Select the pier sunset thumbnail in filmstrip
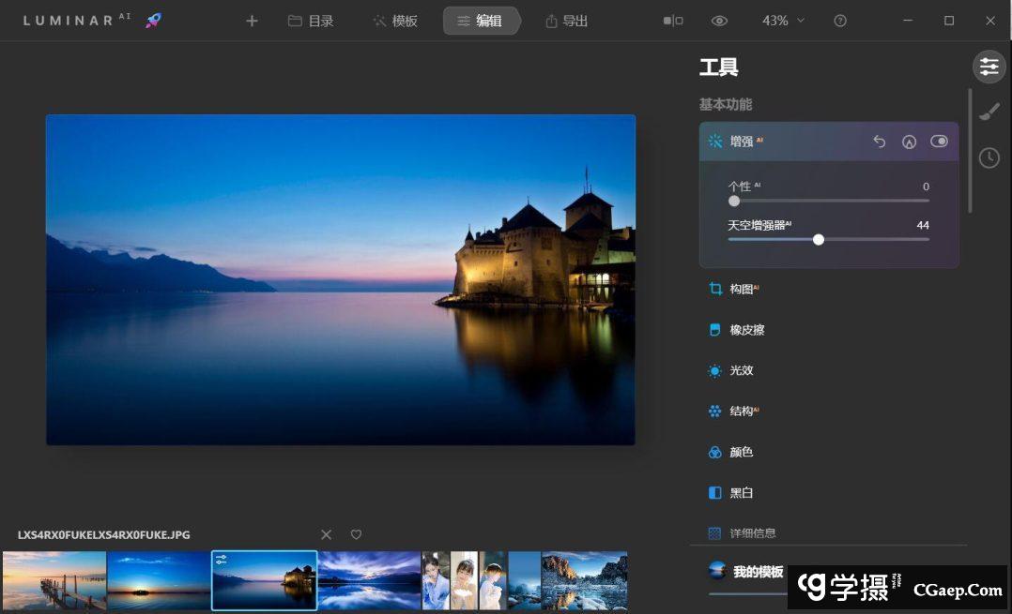Screen dimensions: 1012x614 [x=54, y=580]
